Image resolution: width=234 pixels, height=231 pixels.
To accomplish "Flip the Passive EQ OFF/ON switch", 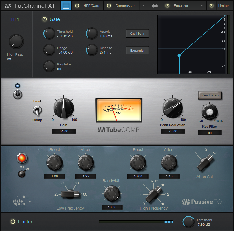I will click(22, 174).
